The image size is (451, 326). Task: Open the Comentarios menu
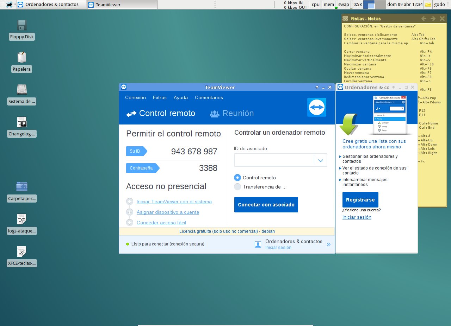pos(209,97)
